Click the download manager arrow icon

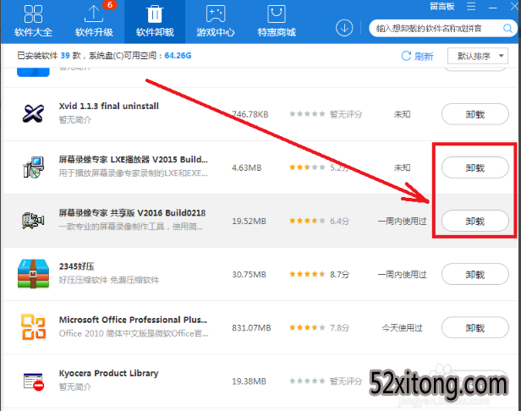[344, 28]
